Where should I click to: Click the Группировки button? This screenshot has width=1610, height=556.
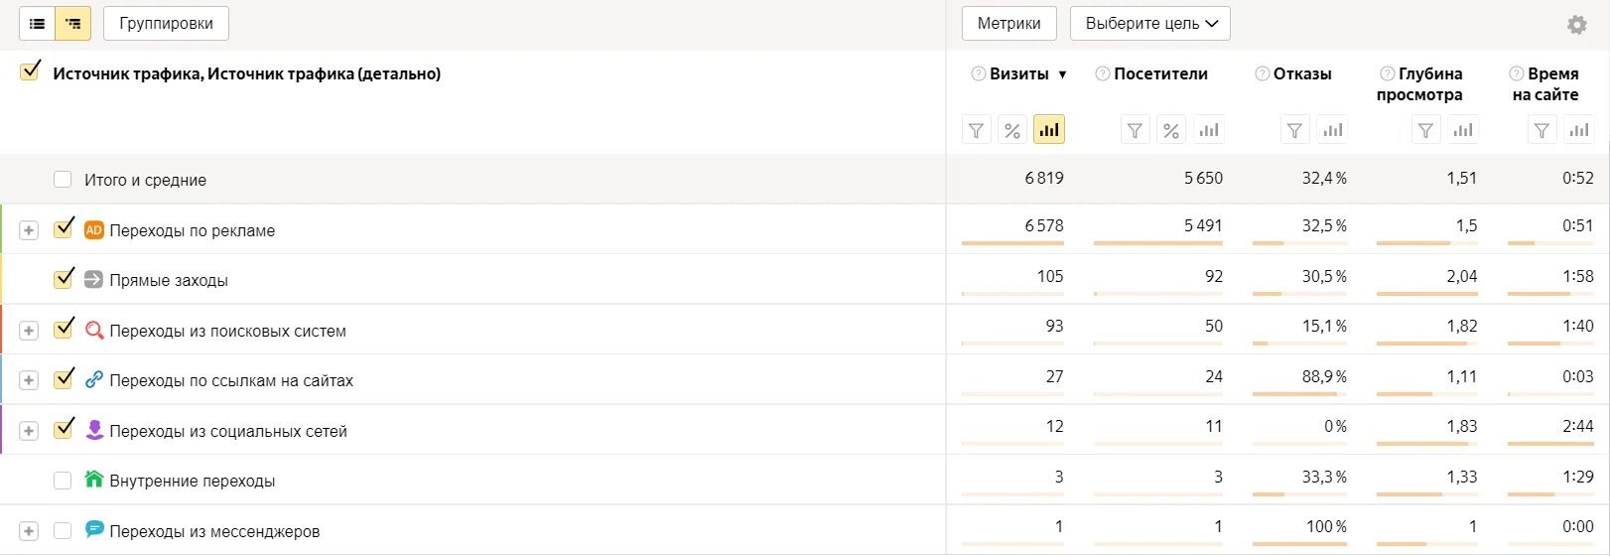[166, 24]
